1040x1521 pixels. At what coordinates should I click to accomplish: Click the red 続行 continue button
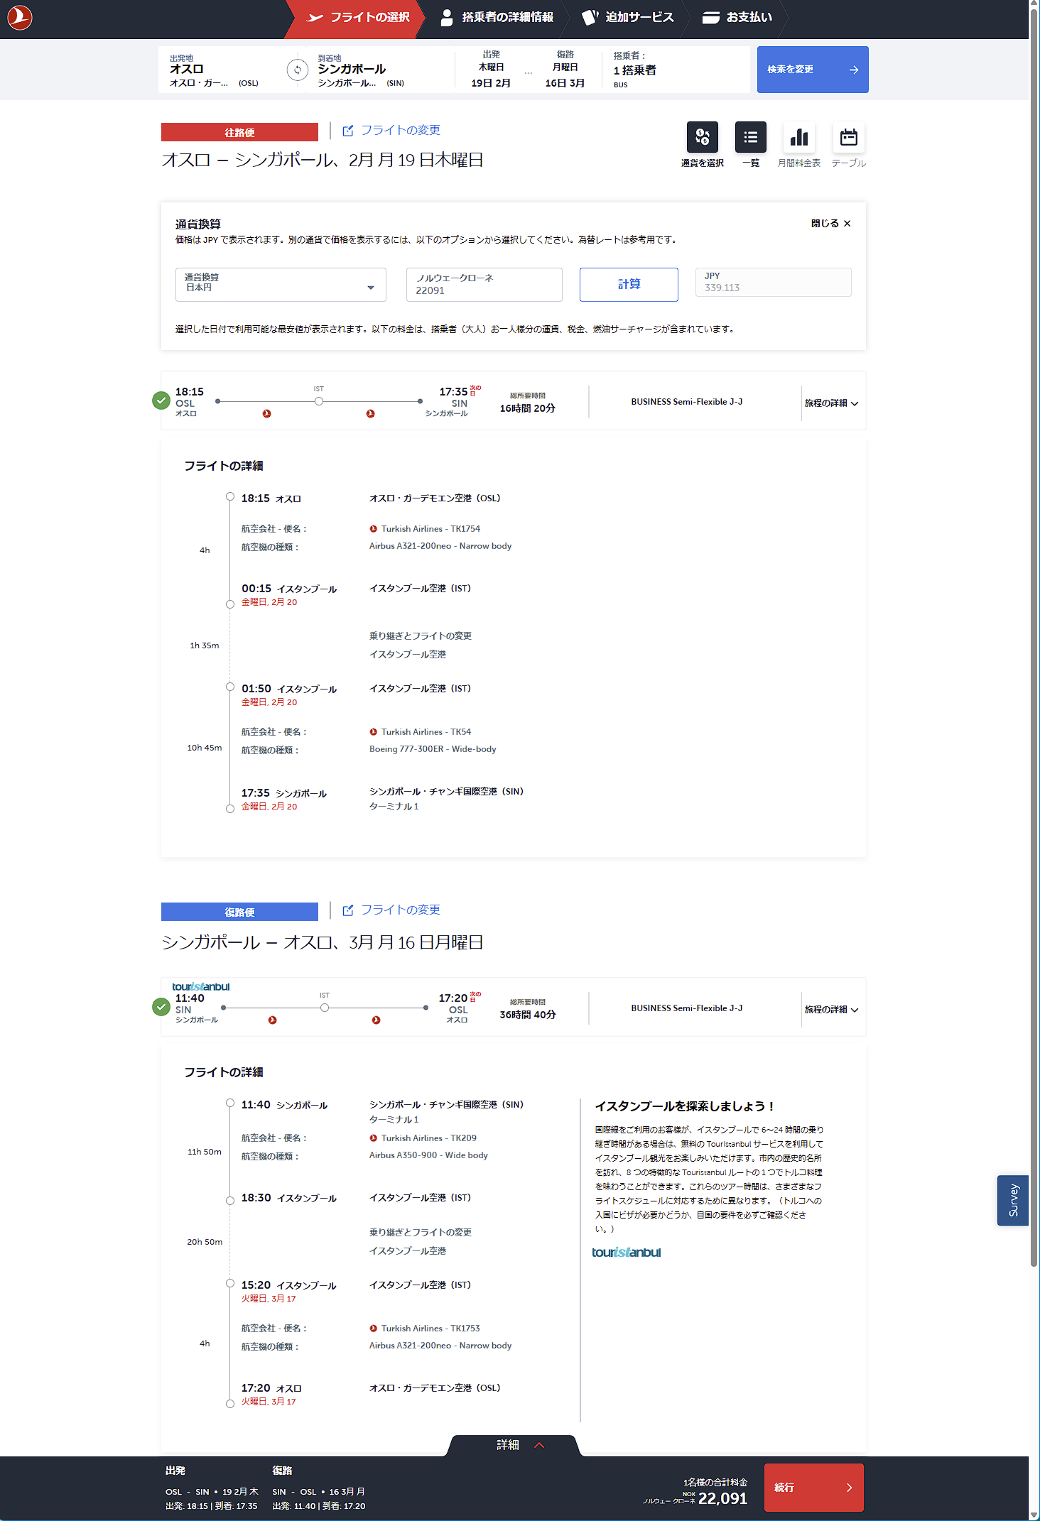tap(813, 1488)
